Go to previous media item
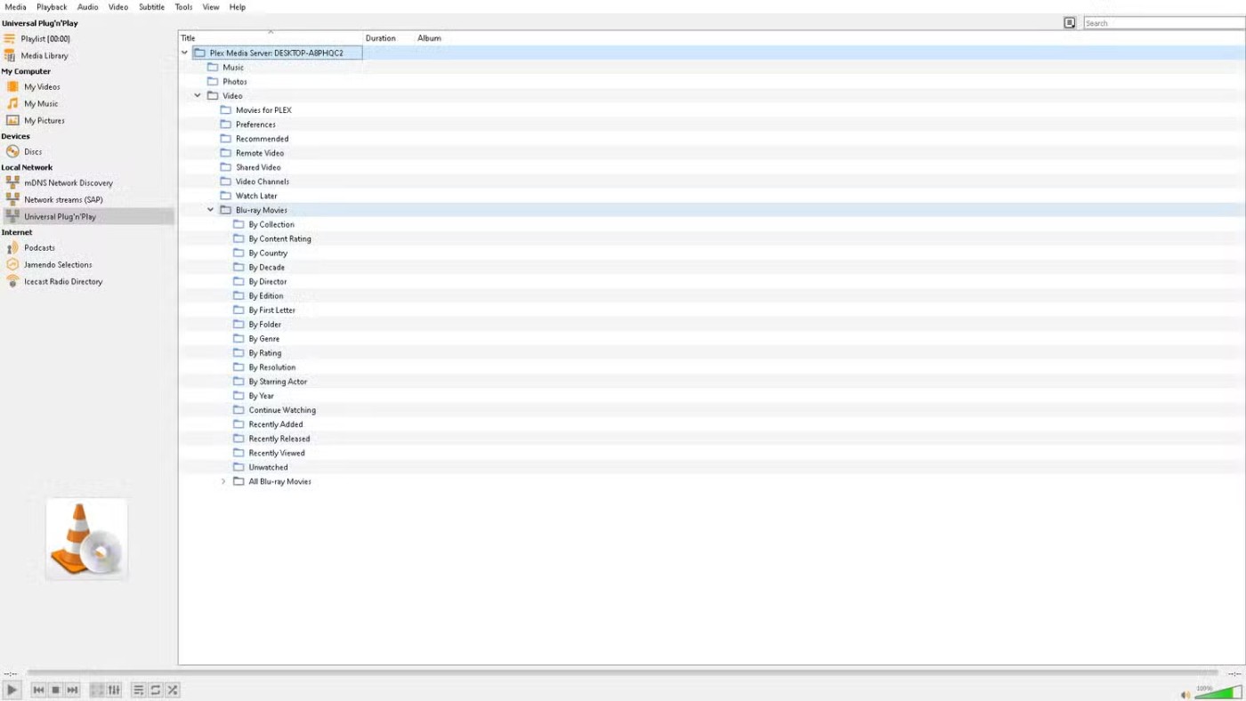Image resolution: width=1246 pixels, height=701 pixels. [38, 690]
